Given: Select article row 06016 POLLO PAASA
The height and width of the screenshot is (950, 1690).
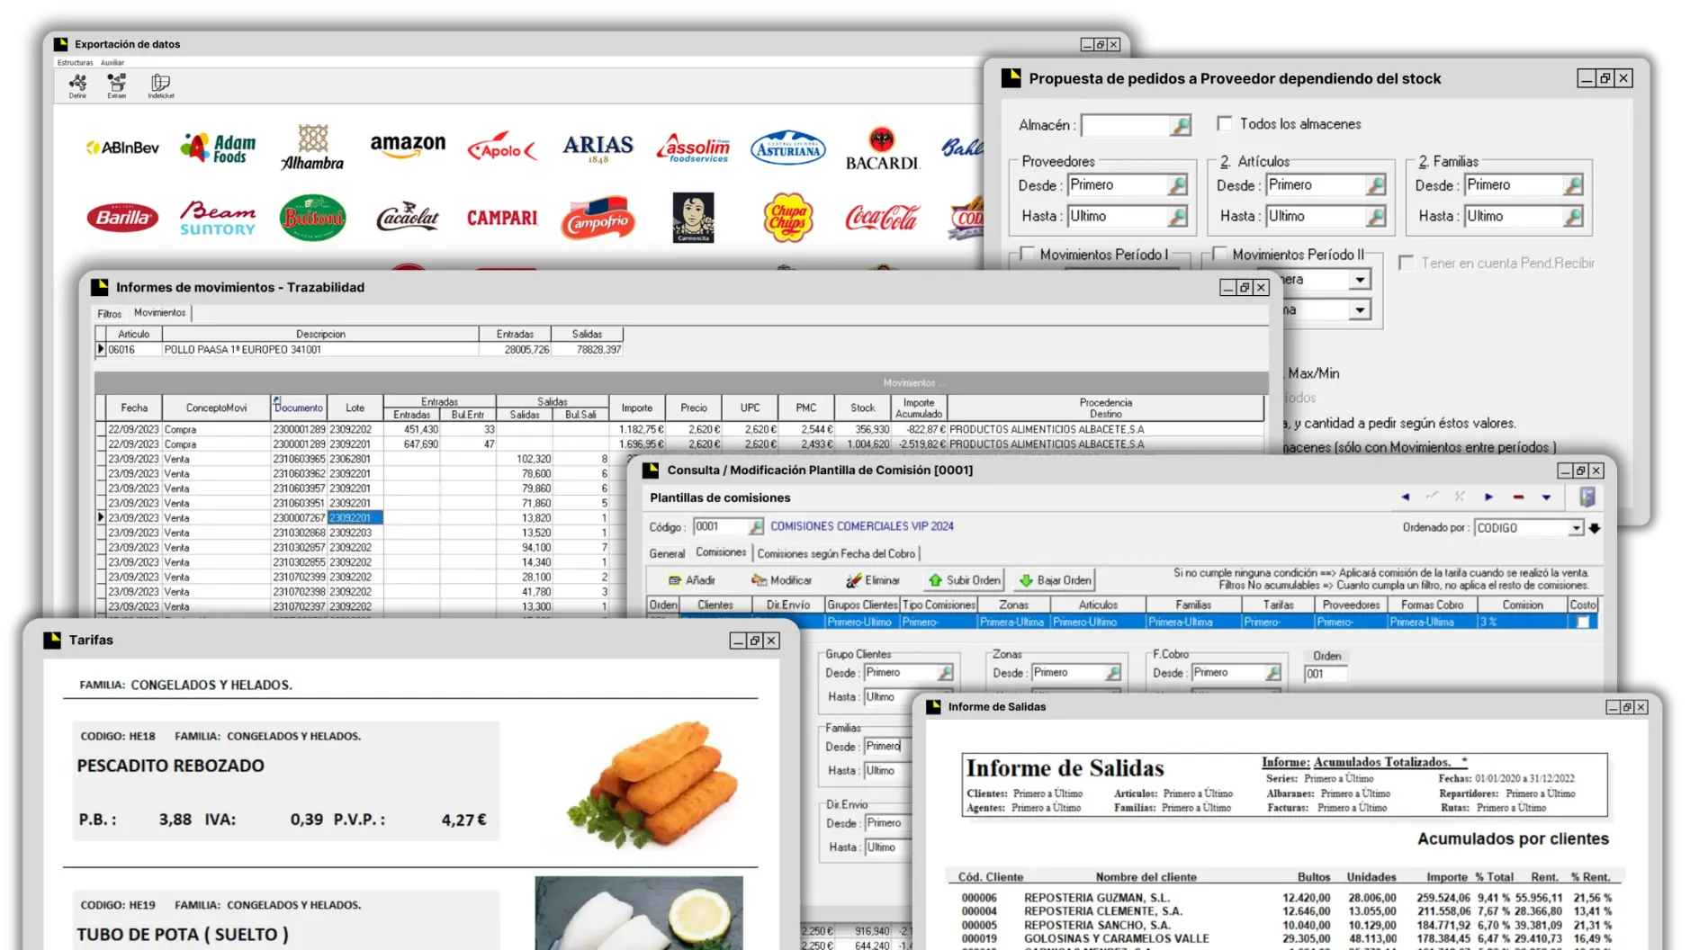Looking at the screenshot, I should [x=360, y=349].
